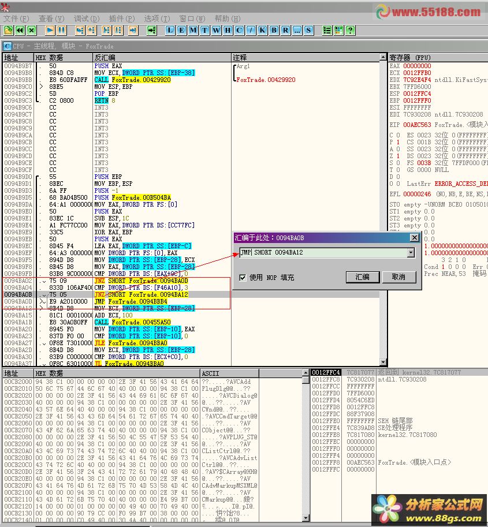The width and height of the screenshot is (488, 527).
Task: Run the program with the play icon
Action: (x=50, y=31)
